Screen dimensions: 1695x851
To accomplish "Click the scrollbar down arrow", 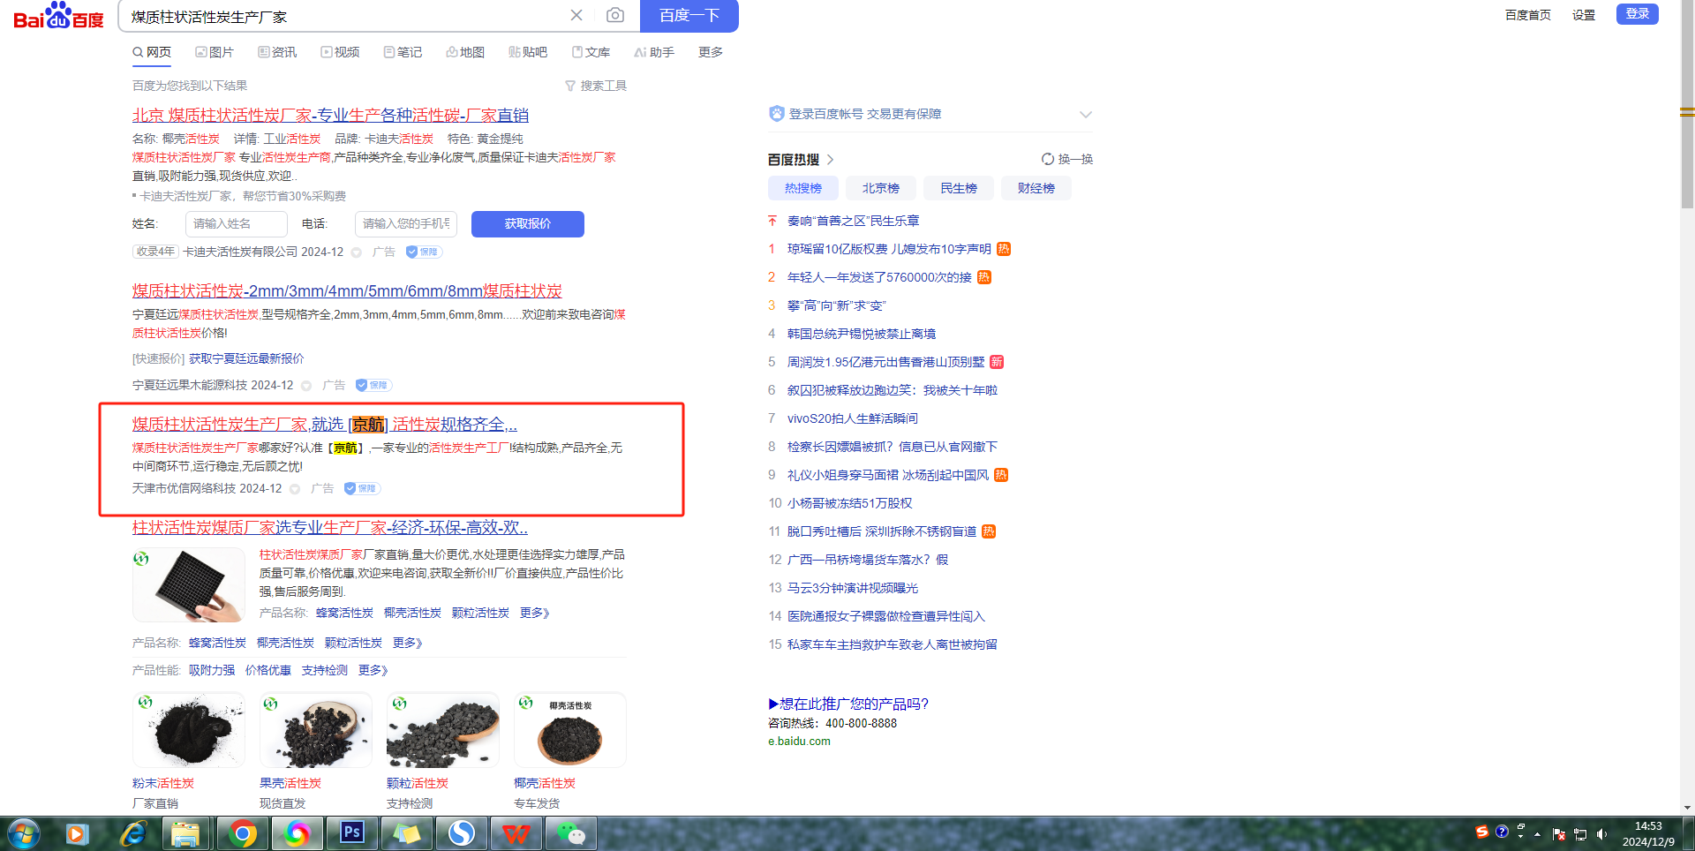I will tap(1687, 808).
